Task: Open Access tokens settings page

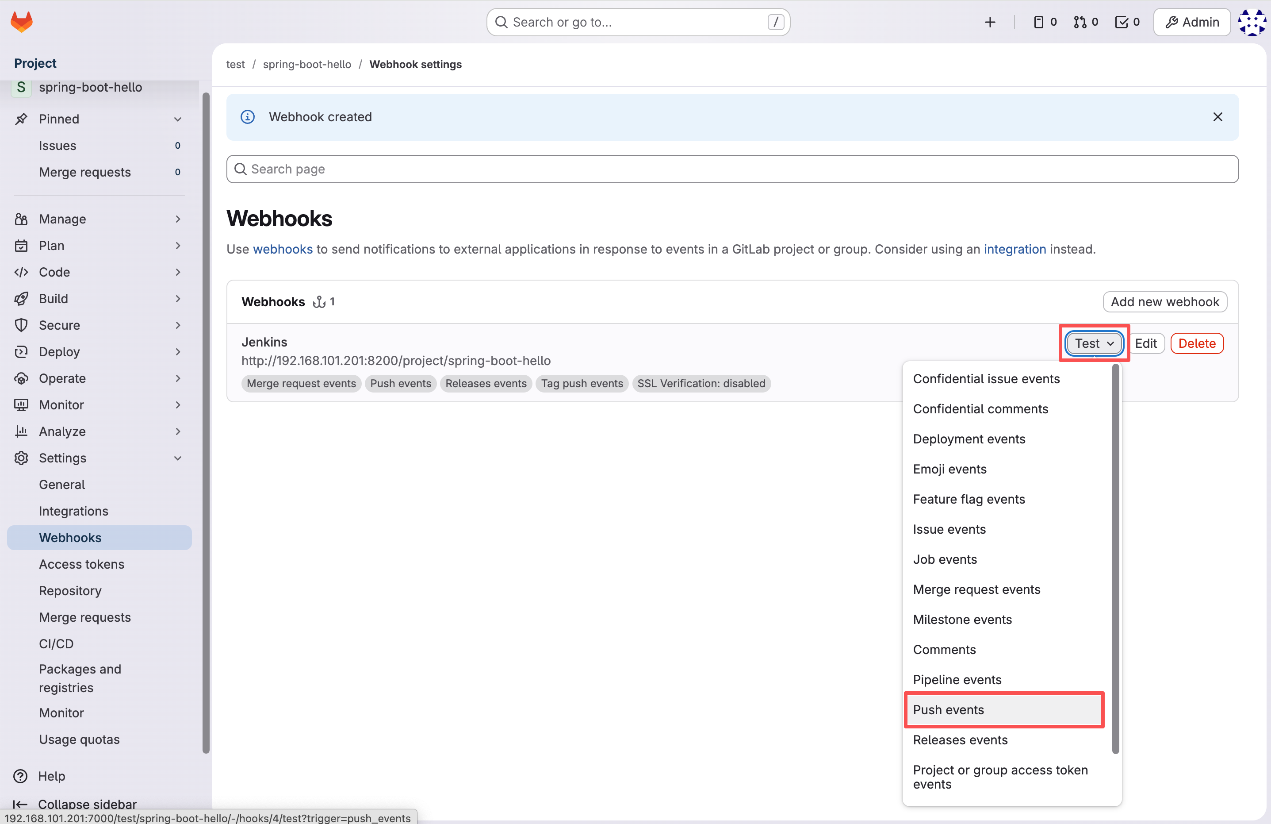Action: [x=82, y=564]
